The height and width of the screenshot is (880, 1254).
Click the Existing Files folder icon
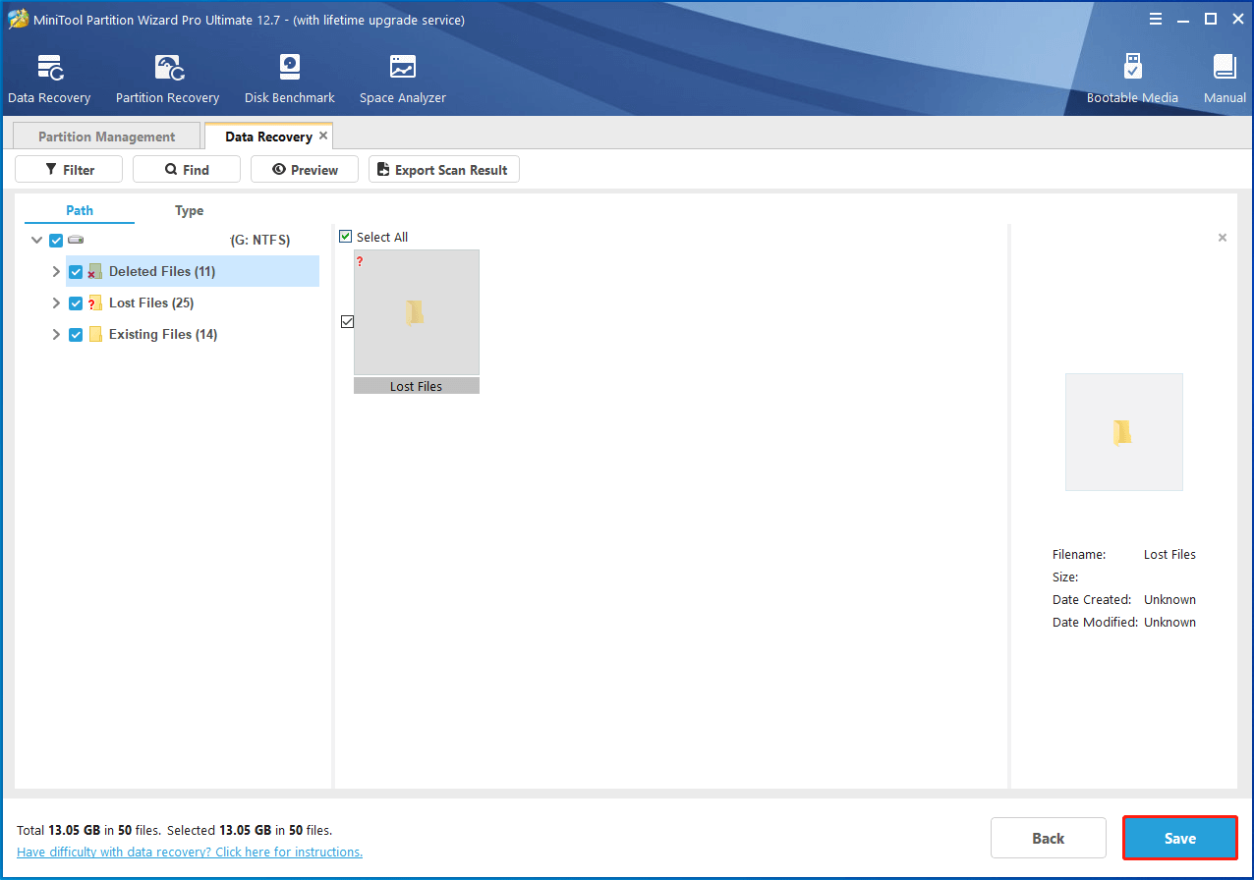tap(95, 335)
